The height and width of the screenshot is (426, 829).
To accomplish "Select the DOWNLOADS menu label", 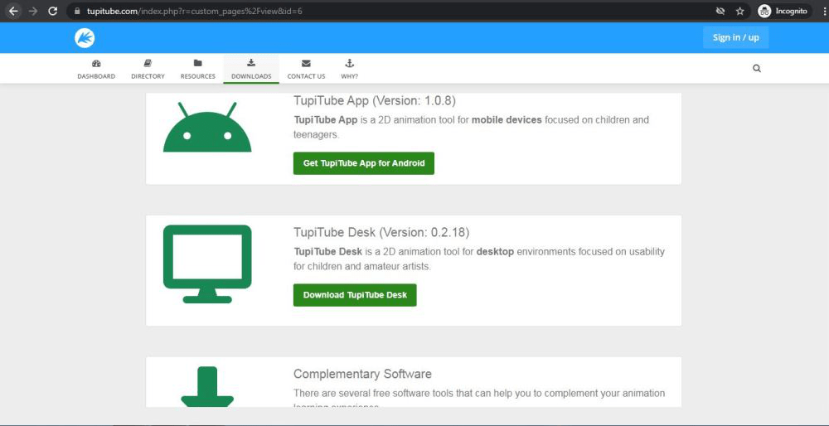I will [251, 76].
